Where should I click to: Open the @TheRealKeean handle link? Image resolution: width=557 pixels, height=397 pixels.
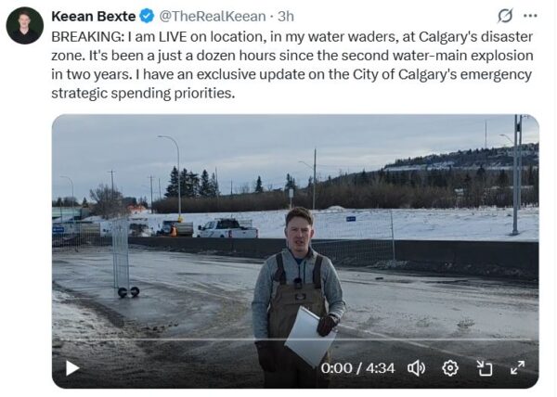pos(213,16)
